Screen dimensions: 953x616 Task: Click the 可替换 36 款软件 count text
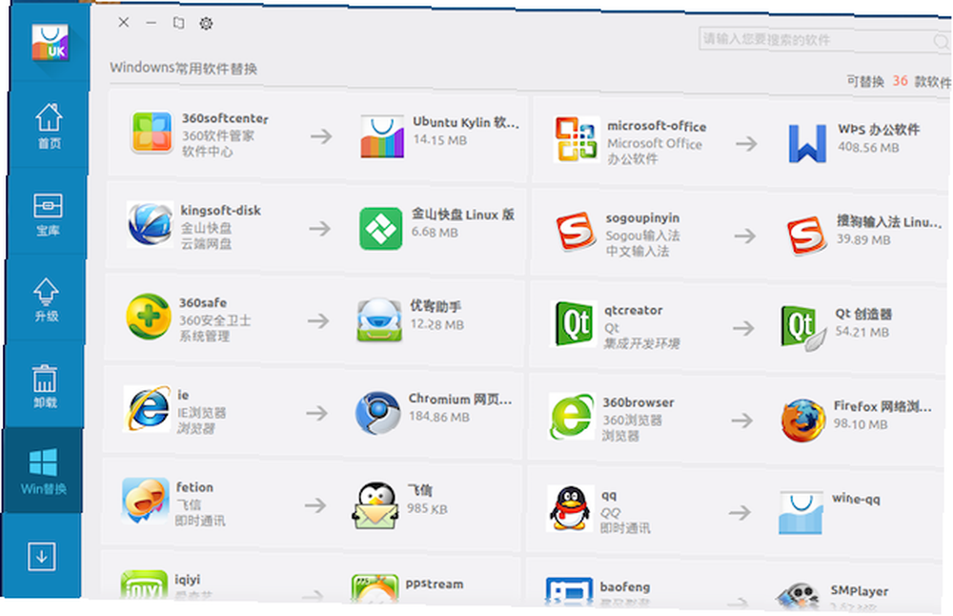899,81
